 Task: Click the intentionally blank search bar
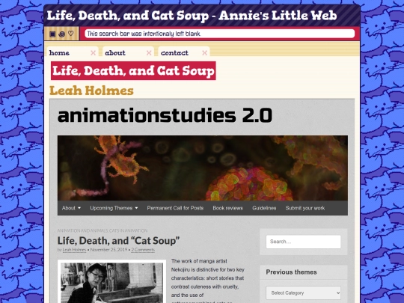(x=220, y=34)
